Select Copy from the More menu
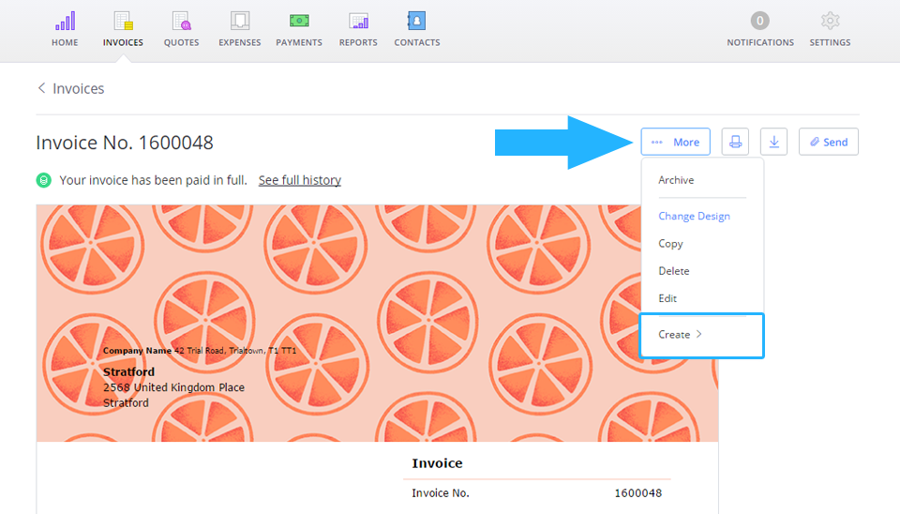This screenshot has height=514, width=900. coord(670,244)
